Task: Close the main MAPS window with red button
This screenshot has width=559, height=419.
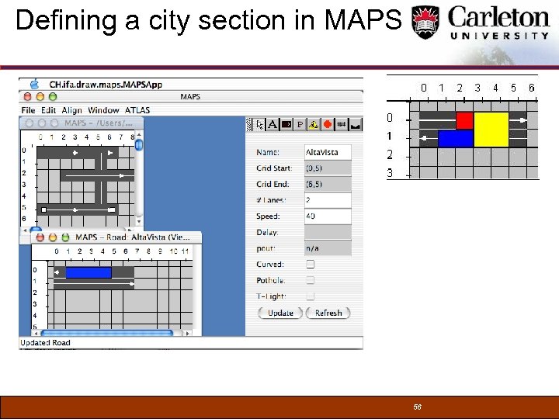Action: click(x=27, y=96)
